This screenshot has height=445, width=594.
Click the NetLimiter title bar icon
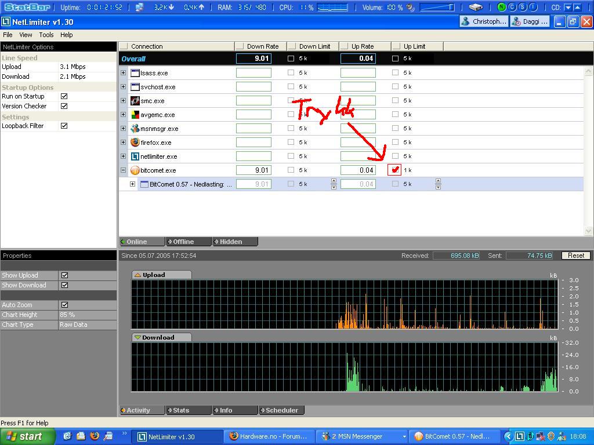[6, 22]
